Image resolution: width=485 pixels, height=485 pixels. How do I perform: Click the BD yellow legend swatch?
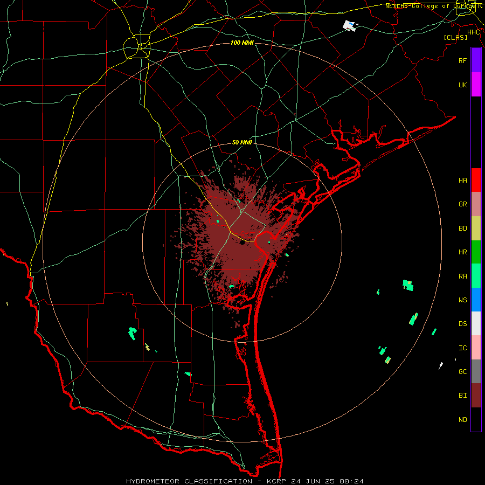pos(476,228)
